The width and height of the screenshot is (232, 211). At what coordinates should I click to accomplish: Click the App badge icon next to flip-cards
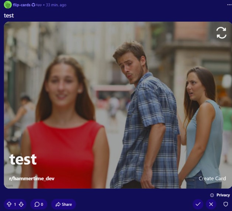[x=34, y=5]
